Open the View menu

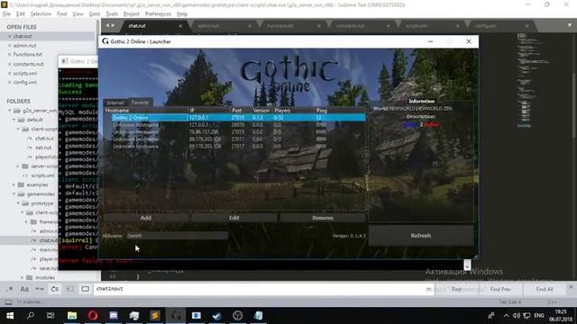click(78, 14)
